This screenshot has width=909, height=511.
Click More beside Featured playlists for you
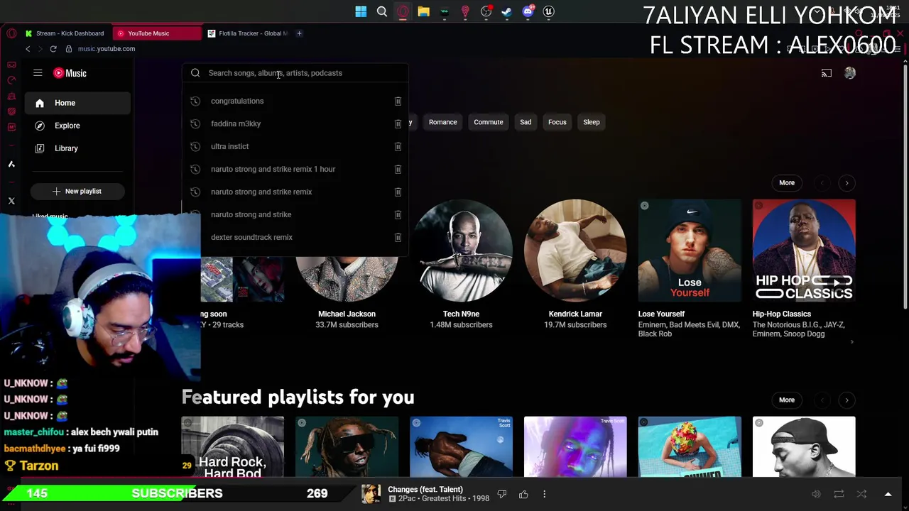coord(787,400)
